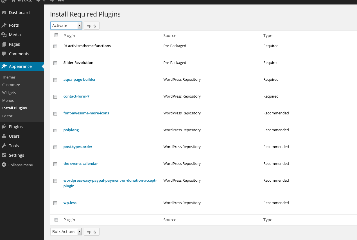Open Media via its camera-music icon

click(4, 35)
